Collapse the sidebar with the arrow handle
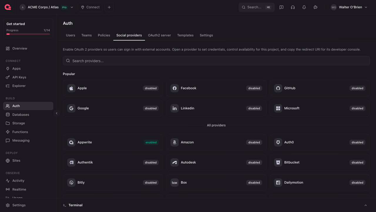376x212 pixels. coord(57,113)
